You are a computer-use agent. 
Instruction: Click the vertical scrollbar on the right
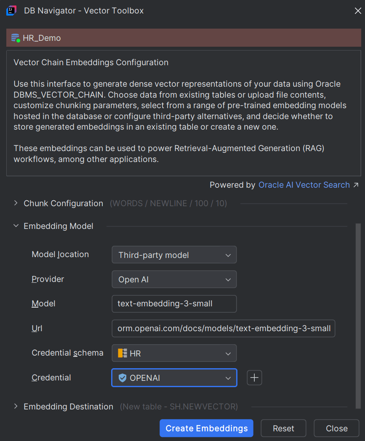tap(358, 316)
